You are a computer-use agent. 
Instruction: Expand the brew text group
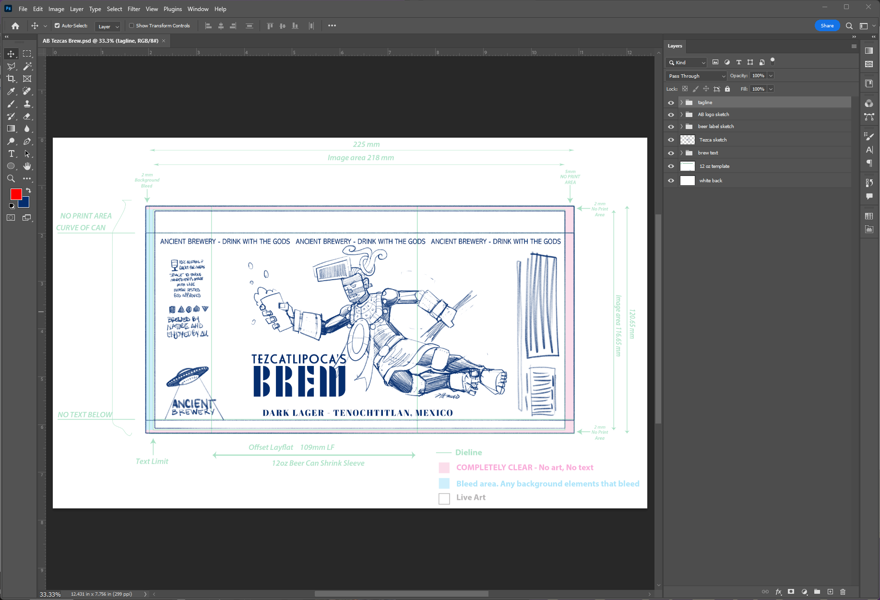click(681, 153)
